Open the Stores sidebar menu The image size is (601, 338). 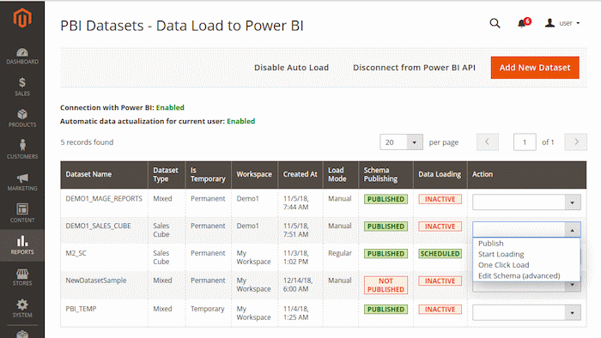[x=22, y=277]
